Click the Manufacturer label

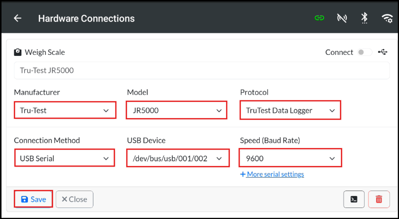click(37, 92)
